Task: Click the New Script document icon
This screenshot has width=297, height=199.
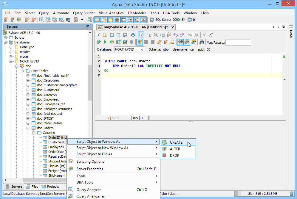Action: click(76, 20)
